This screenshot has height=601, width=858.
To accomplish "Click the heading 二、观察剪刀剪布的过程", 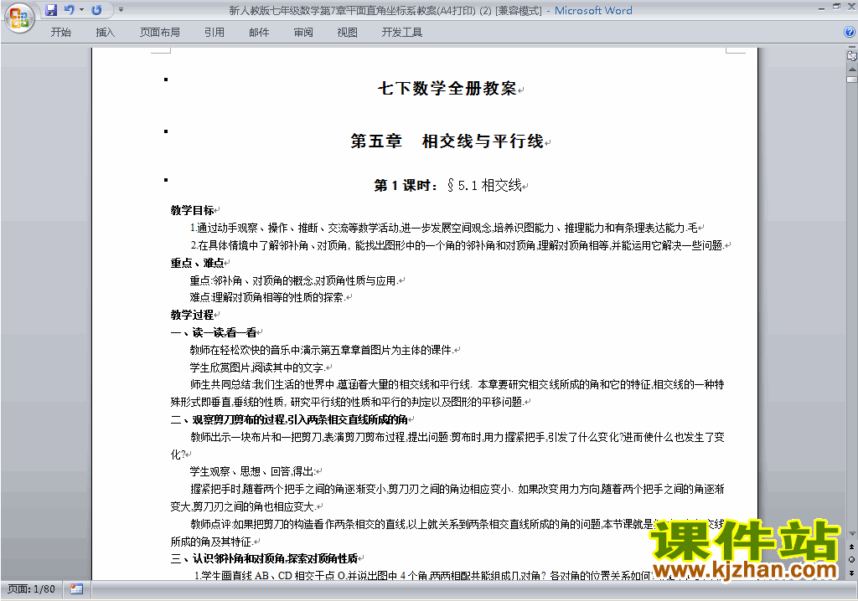I will pos(289,419).
